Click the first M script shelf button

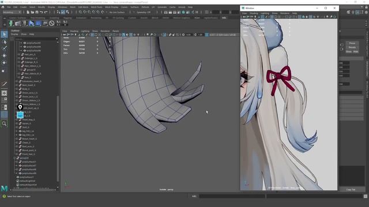coord(58,23)
